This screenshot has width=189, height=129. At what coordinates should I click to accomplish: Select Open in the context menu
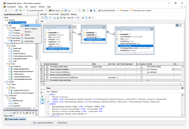click(x=31, y=25)
